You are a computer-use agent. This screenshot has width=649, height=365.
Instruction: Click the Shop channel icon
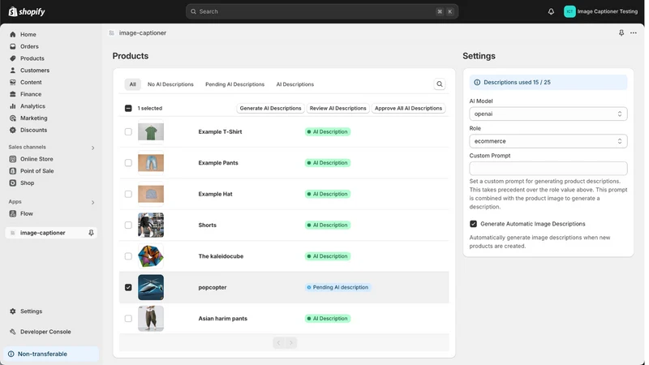click(13, 183)
